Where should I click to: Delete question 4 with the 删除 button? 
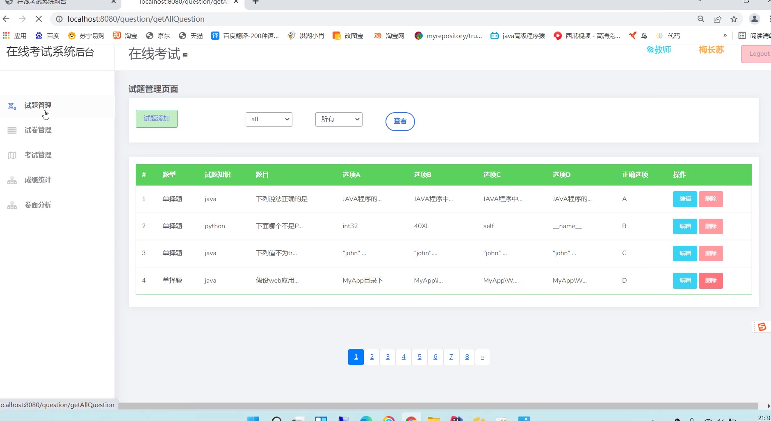coord(711,281)
